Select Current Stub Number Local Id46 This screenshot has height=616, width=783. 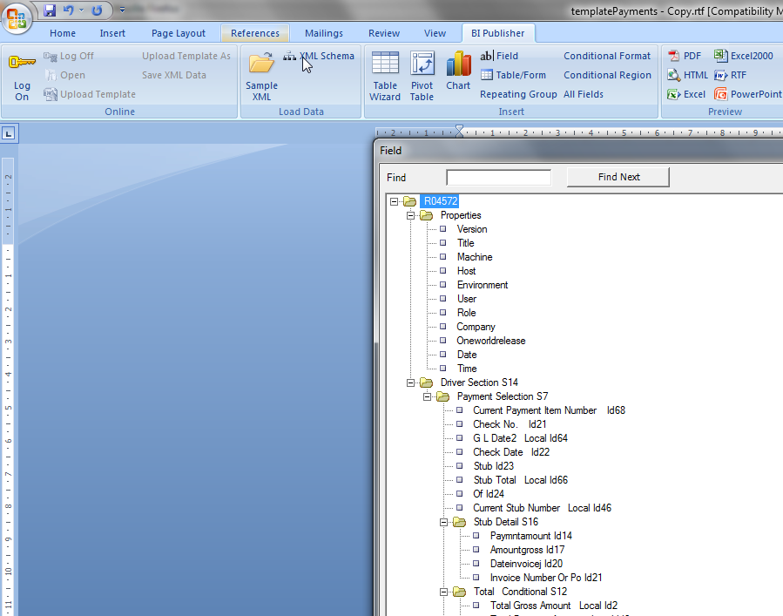point(542,508)
